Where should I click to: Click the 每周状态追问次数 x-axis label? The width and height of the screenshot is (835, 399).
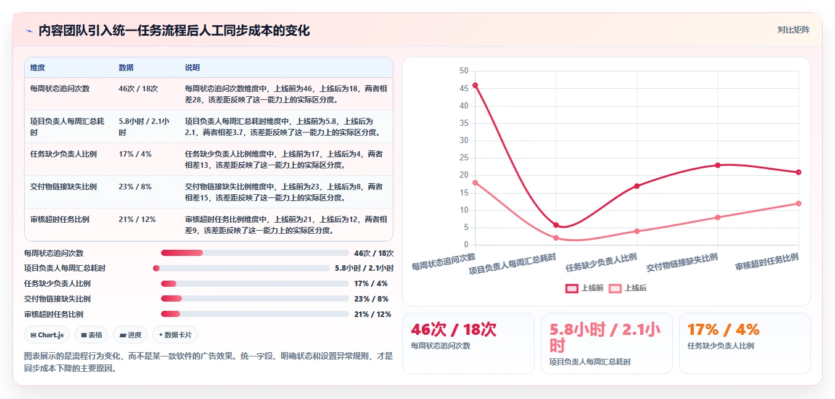pos(443,262)
